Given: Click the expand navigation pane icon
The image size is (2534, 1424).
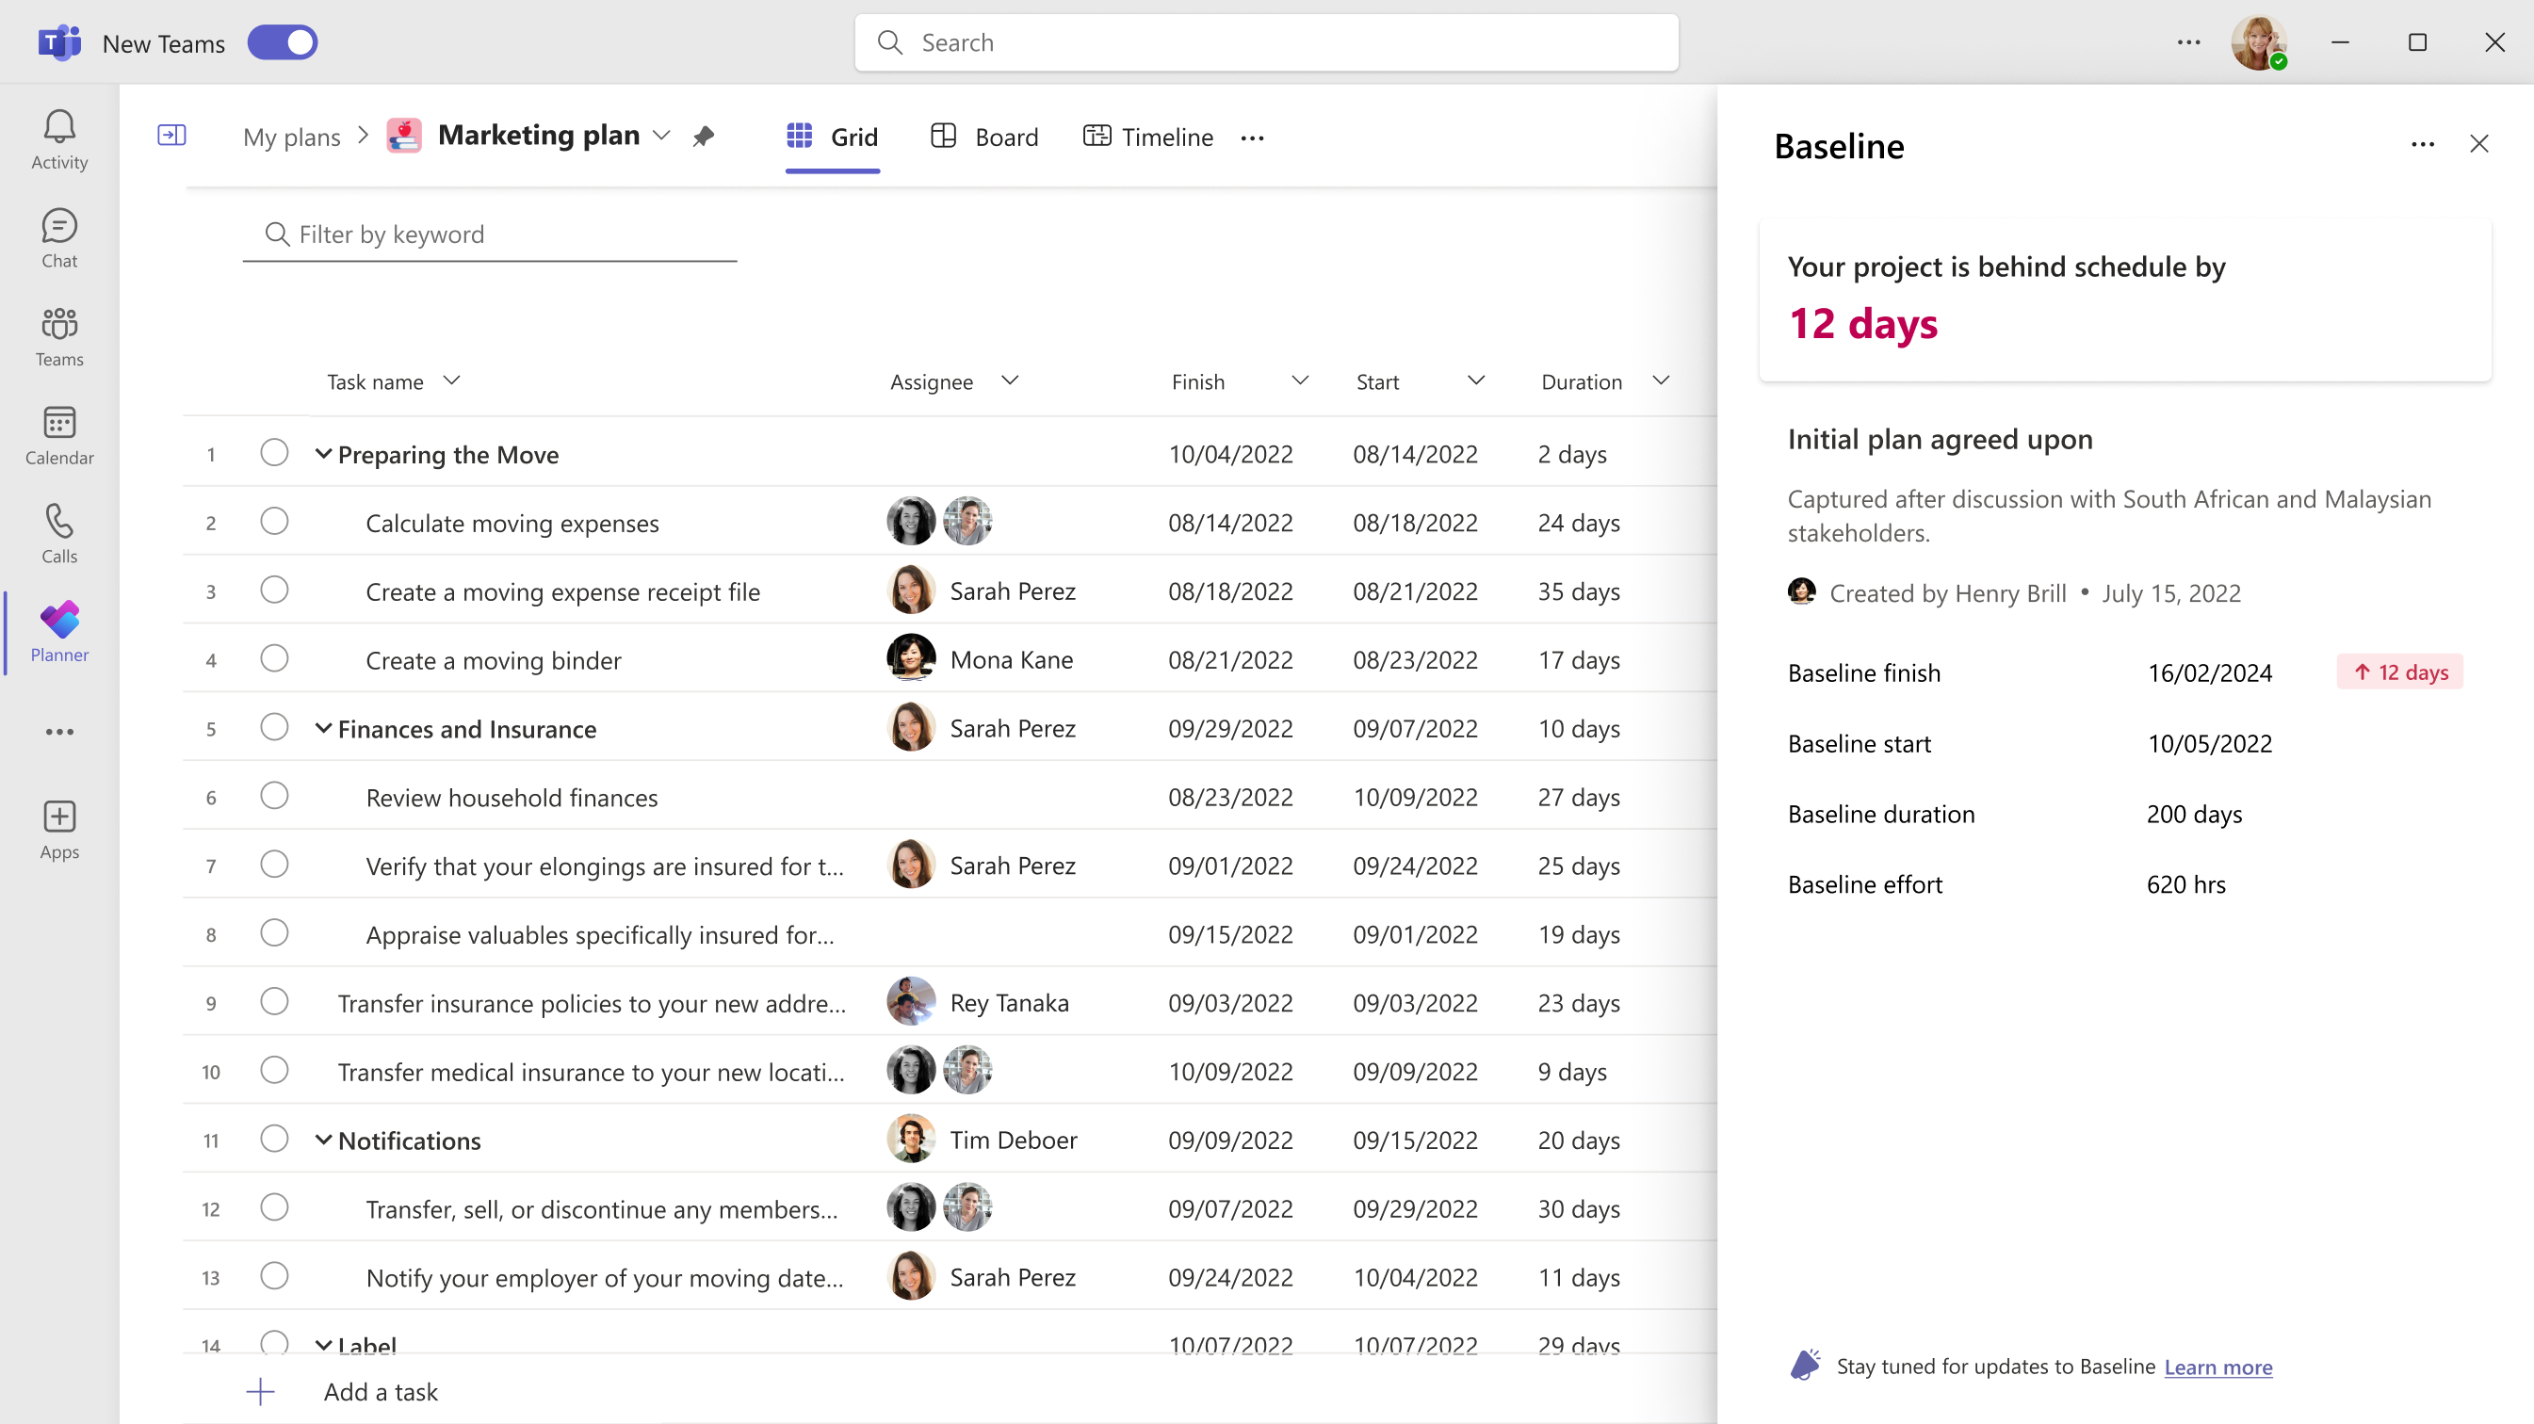Looking at the screenshot, I should click(x=172, y=135).
